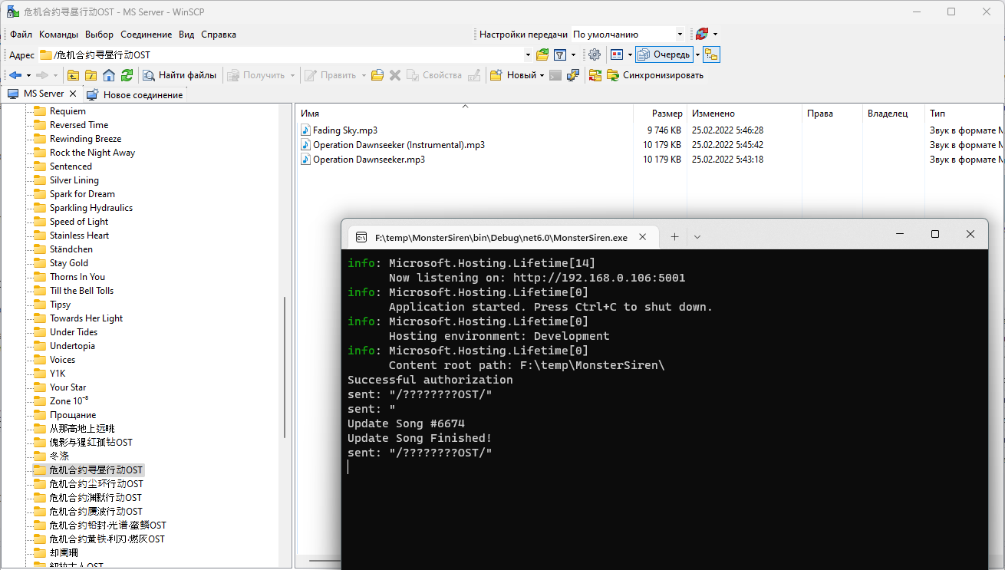Screen dimensions: 1005x570
Task: Expand the Новый button dropdown
Action: point(542,74)
